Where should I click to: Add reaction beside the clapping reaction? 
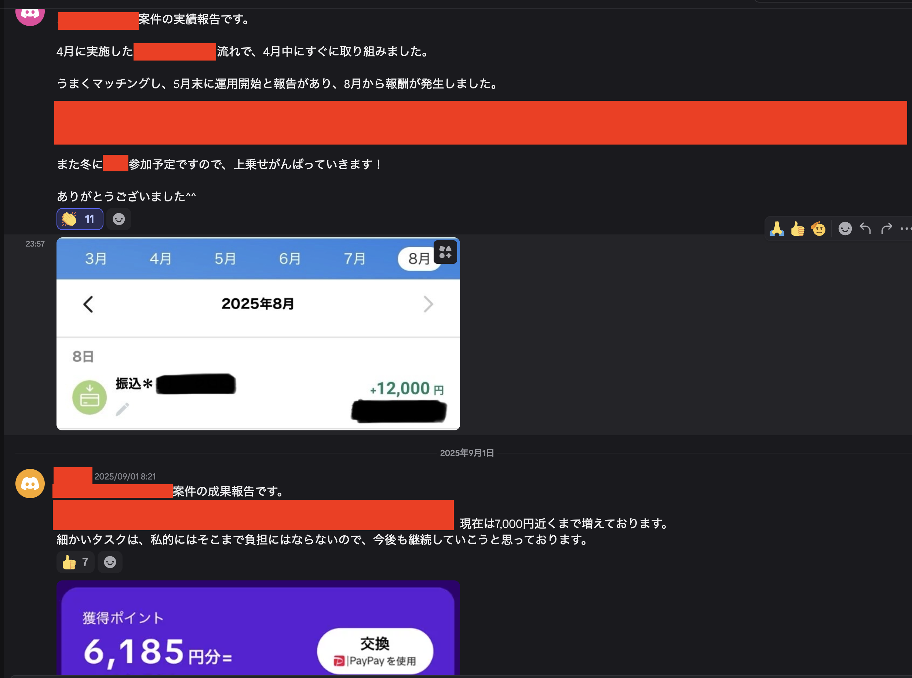[119, 219]
